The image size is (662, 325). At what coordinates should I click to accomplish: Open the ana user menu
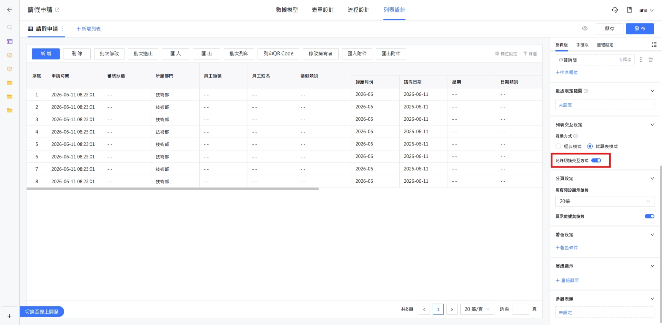click(646, 10)
